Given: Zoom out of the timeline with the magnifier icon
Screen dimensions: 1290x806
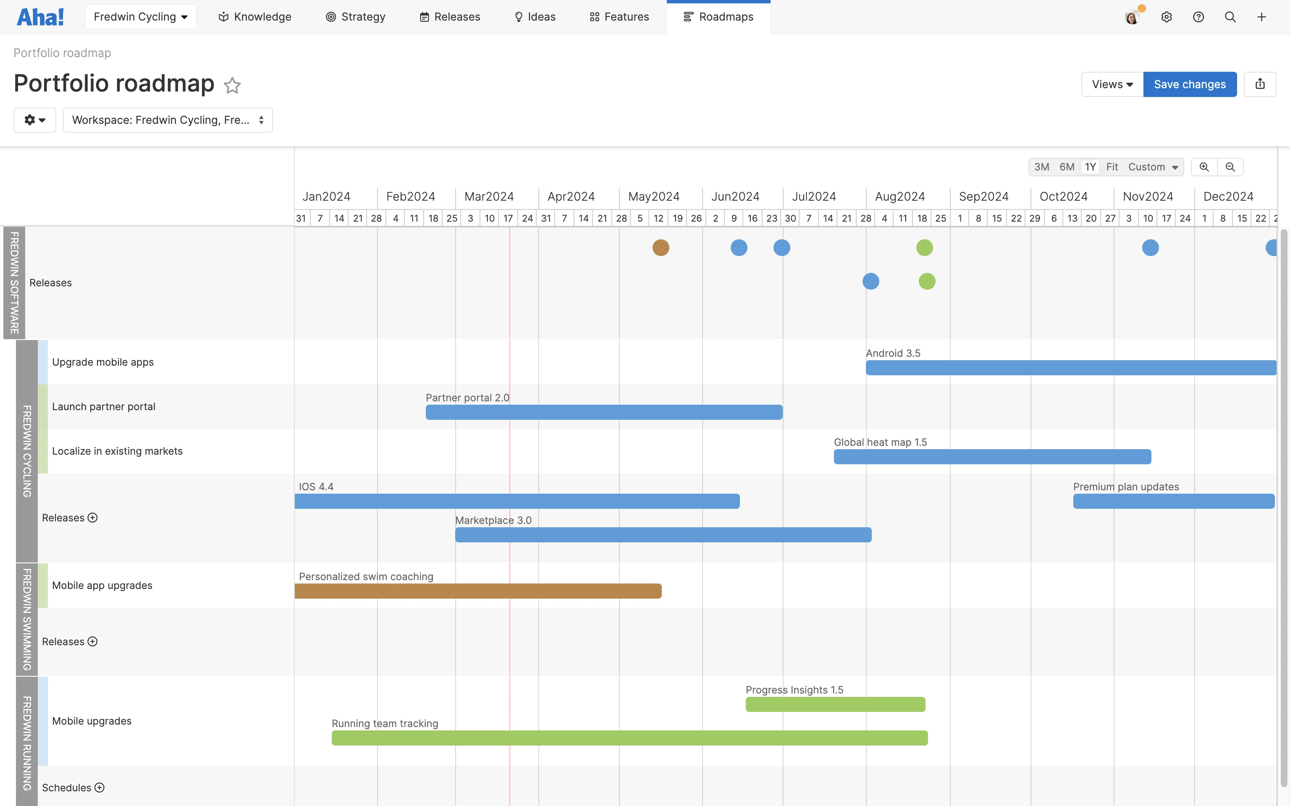Looking at the screenshot, I should point(1230,167).
